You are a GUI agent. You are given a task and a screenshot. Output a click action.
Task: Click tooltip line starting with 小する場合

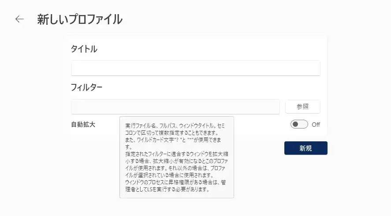tap(176, 161)
